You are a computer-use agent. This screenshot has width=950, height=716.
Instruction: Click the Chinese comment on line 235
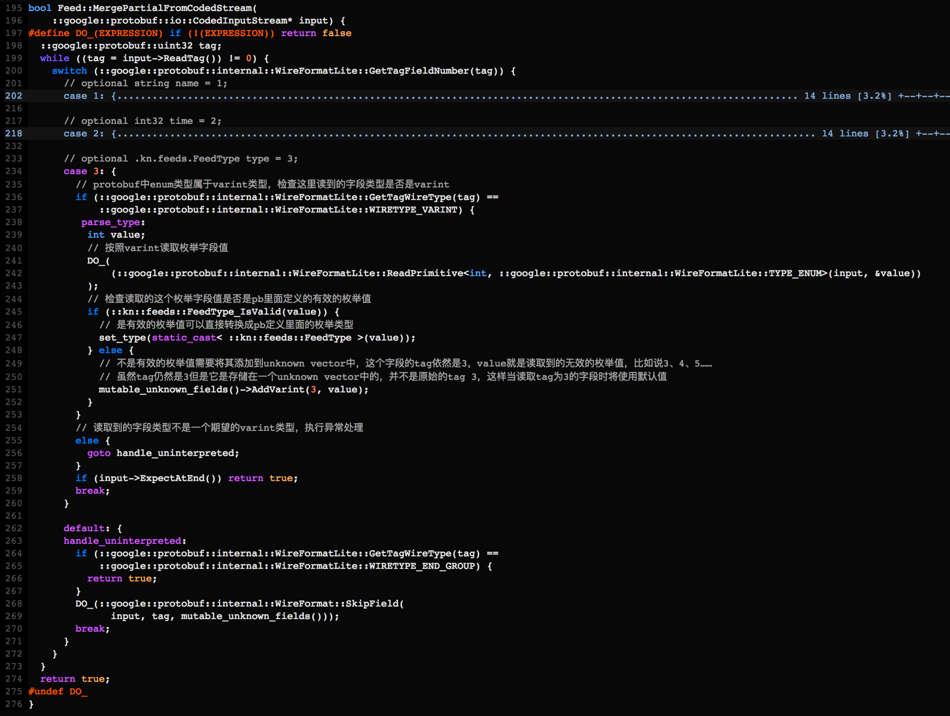point(262,184)
